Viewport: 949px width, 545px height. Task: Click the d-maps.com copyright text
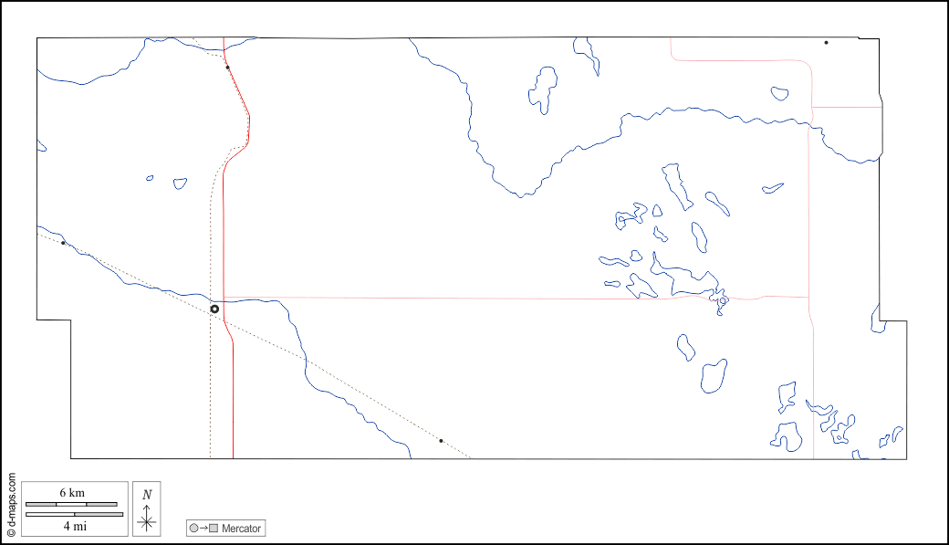[11, 505]
